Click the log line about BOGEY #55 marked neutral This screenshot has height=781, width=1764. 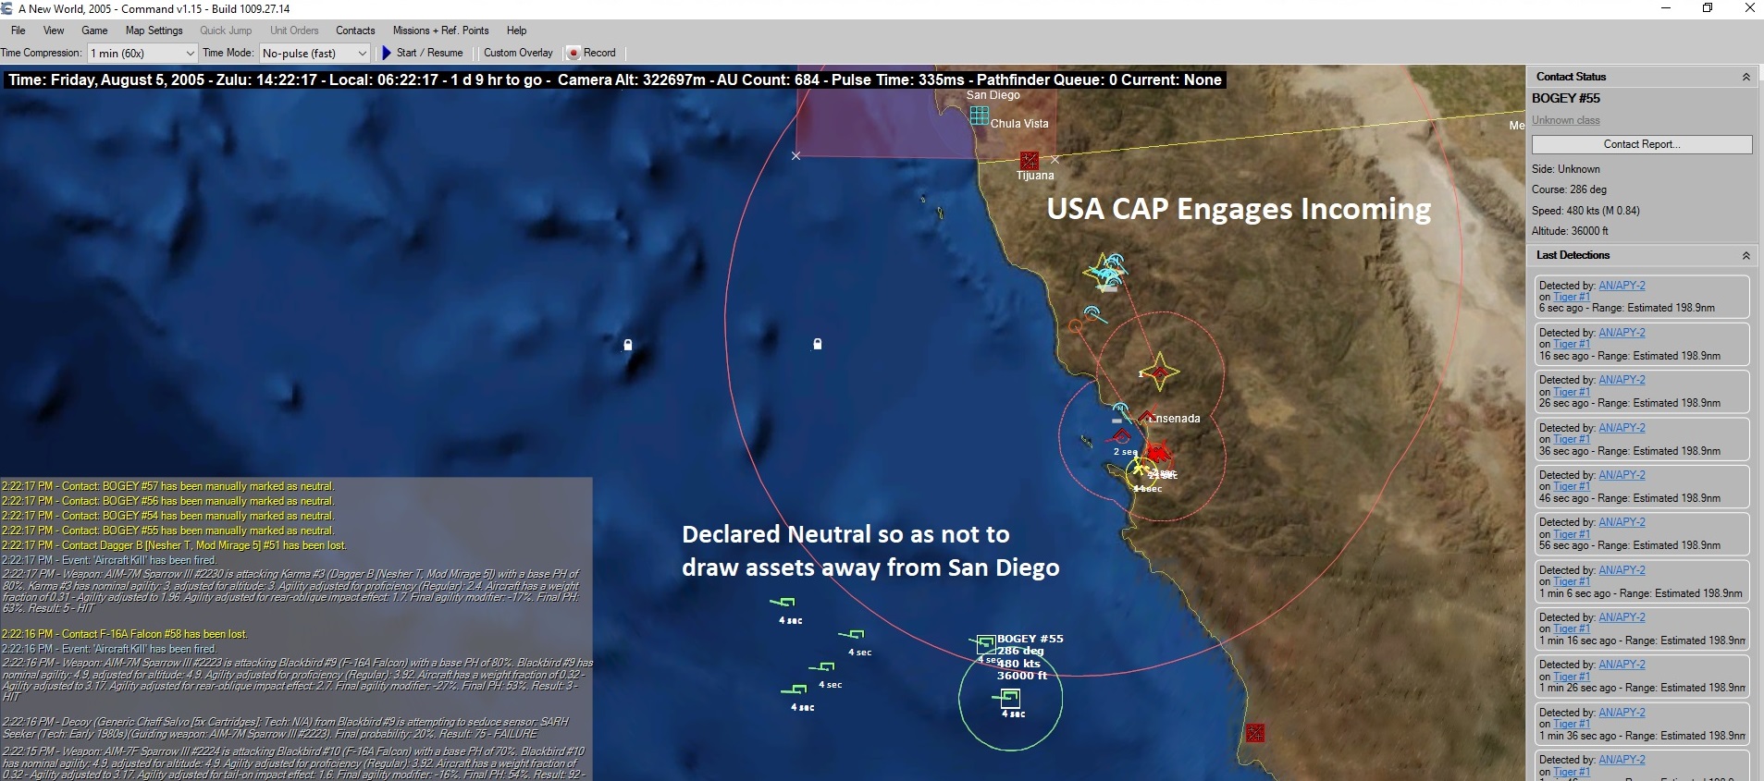click(167, 531)
